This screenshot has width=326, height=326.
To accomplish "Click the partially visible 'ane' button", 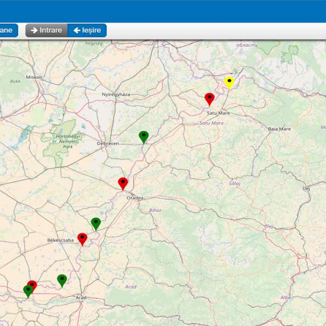I will (8, 30).
